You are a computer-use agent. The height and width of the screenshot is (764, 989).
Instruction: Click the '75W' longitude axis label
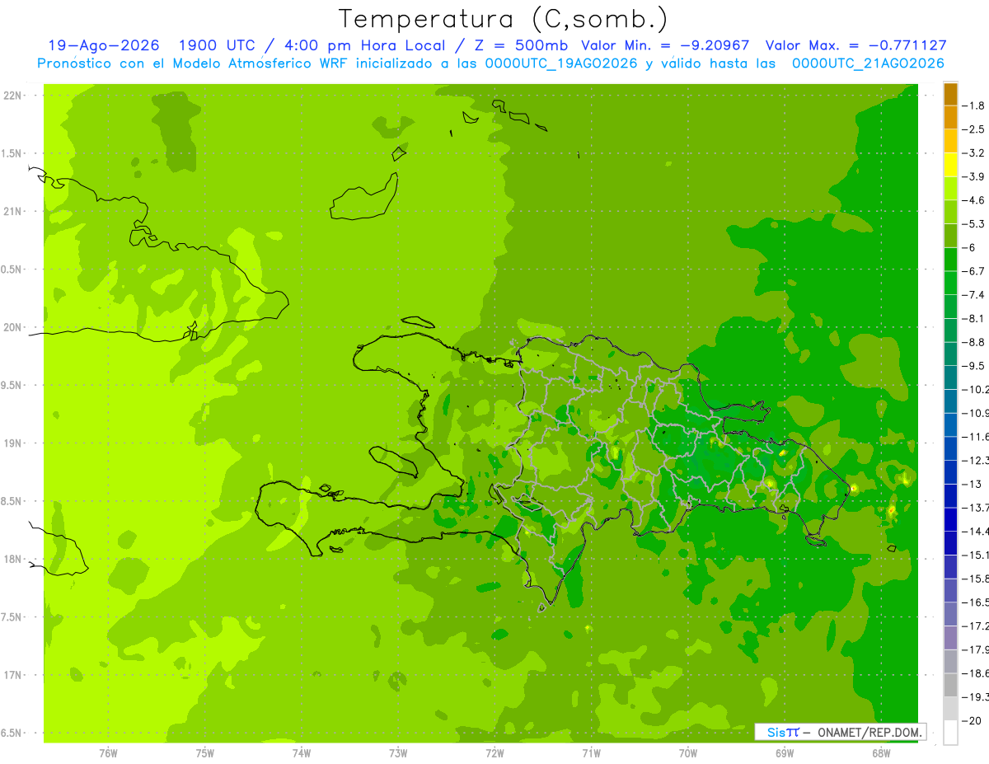click(x=204, y=753)
